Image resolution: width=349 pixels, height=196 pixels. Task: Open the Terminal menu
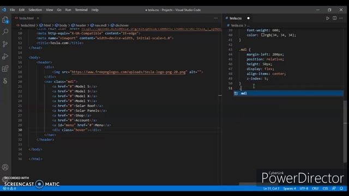click(81, 10)
